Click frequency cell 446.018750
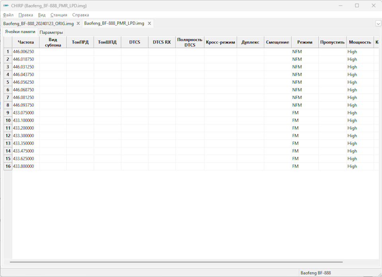Image resolution: width=382 pixels, height=277 pixels. pos(25,59)
